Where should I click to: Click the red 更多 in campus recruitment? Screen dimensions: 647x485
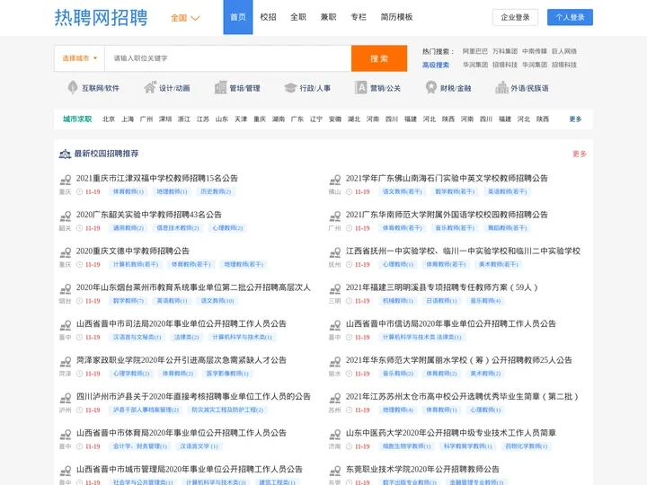click(580, 154)
